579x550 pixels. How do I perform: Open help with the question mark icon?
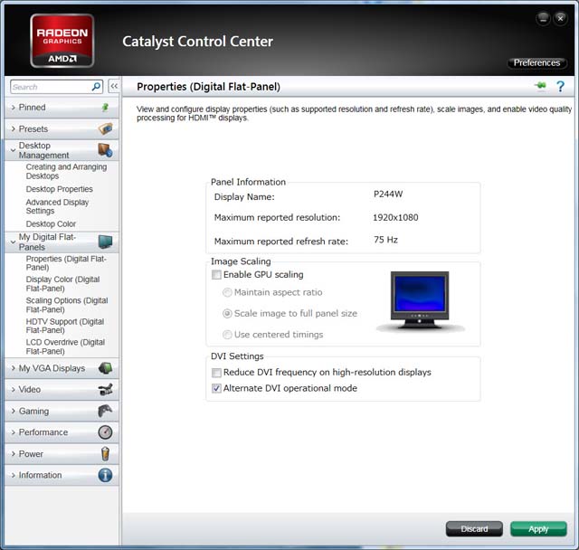pyautogui.click(x=560, y=86)
